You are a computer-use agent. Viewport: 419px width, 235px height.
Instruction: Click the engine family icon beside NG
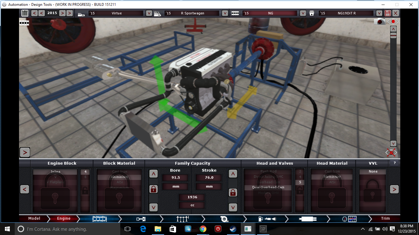coord(235,13)
